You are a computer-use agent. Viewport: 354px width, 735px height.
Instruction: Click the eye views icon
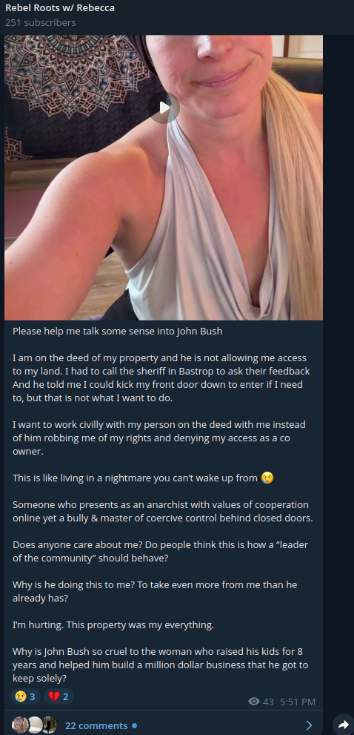[x=254, y=702]
